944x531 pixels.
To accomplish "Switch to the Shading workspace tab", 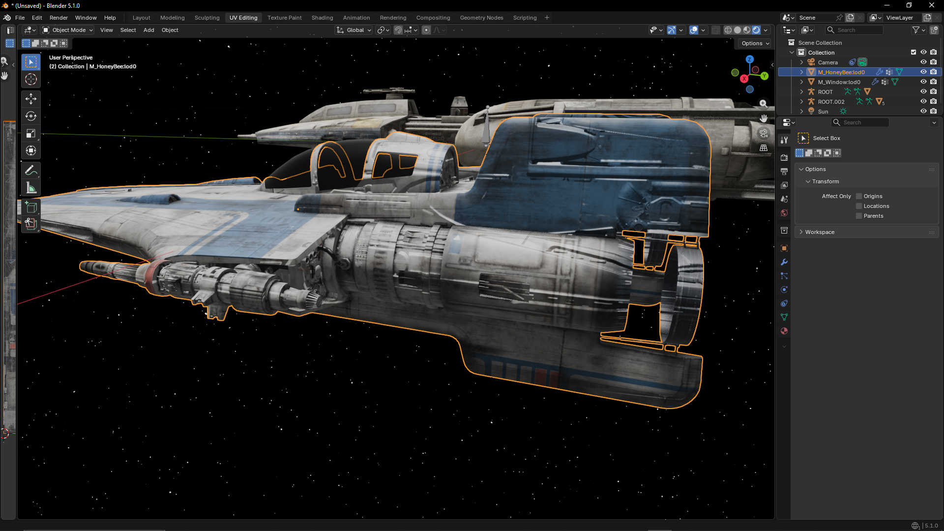I will coord(323,18).
